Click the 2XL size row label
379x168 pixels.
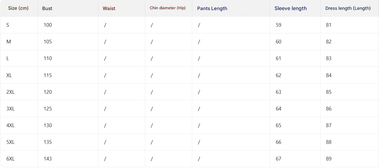(x=10, y=92)
